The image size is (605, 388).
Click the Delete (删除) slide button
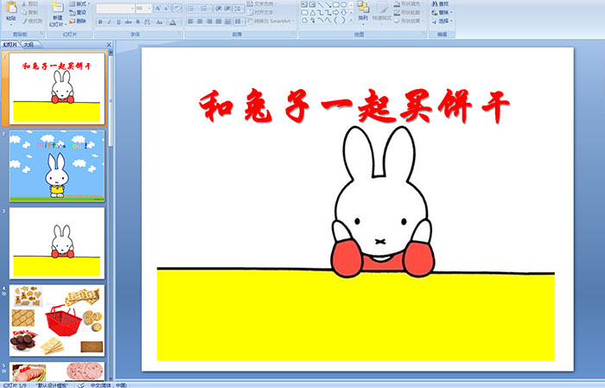click(x=78, y=21)
